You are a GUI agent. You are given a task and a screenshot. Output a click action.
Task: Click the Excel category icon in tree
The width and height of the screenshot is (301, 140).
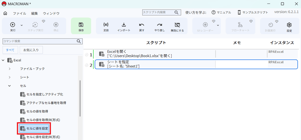click(x=10, y=60)
